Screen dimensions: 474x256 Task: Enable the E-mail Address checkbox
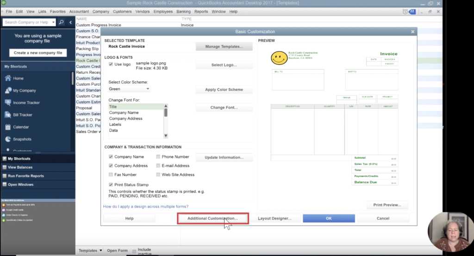[x=158, y=166]
